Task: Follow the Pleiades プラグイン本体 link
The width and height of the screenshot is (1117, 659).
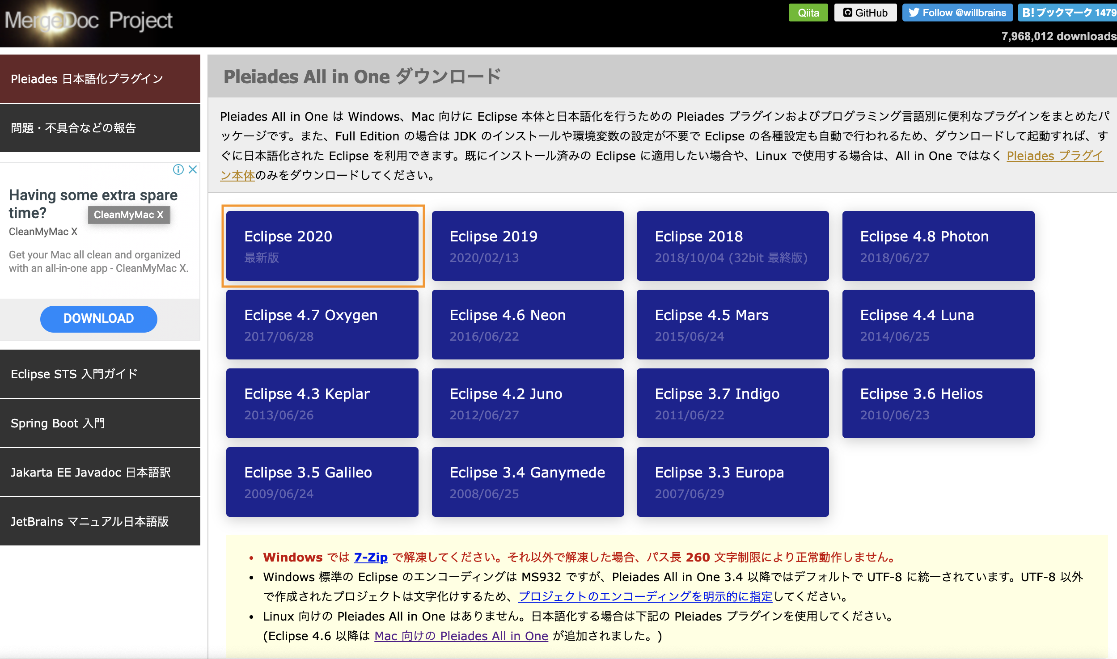Action: coord(1054,156)
